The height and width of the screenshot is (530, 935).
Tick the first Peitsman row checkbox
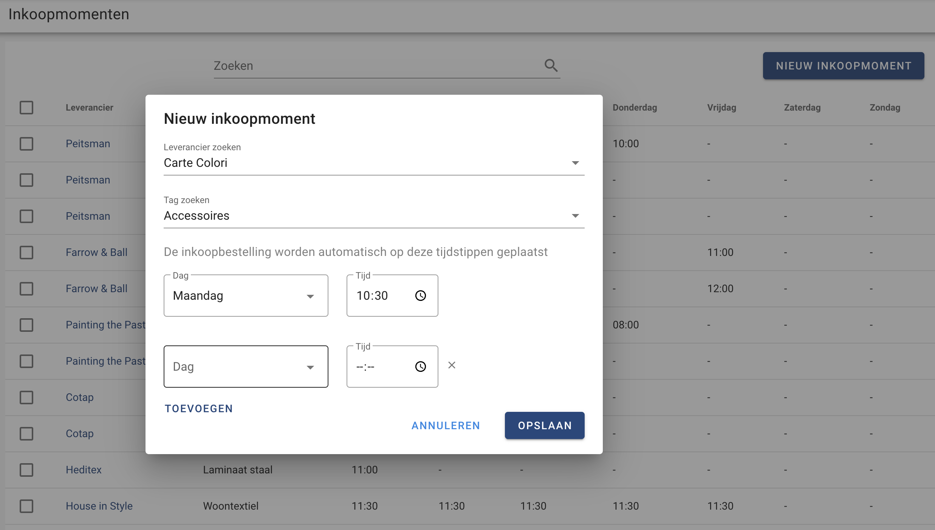(26, 144)
